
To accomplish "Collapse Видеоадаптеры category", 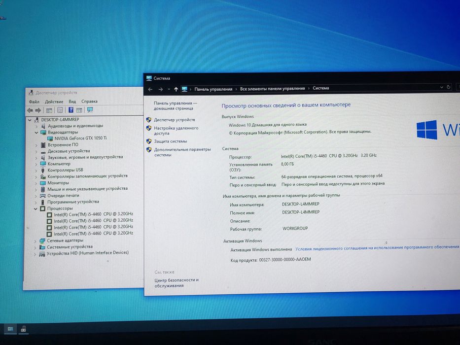I will click(36, 133).
